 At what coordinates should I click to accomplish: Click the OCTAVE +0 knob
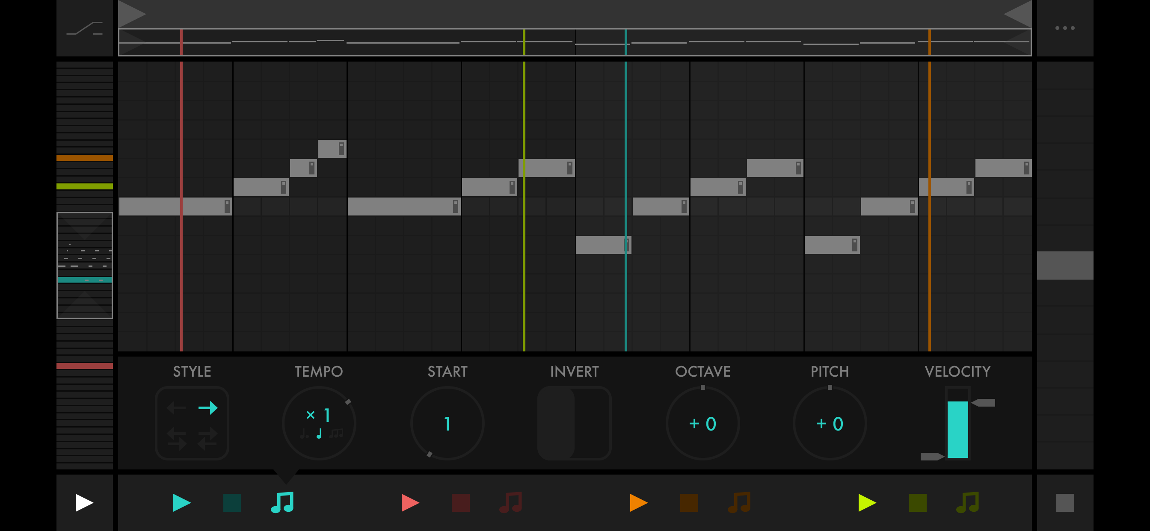pos(702,423)
